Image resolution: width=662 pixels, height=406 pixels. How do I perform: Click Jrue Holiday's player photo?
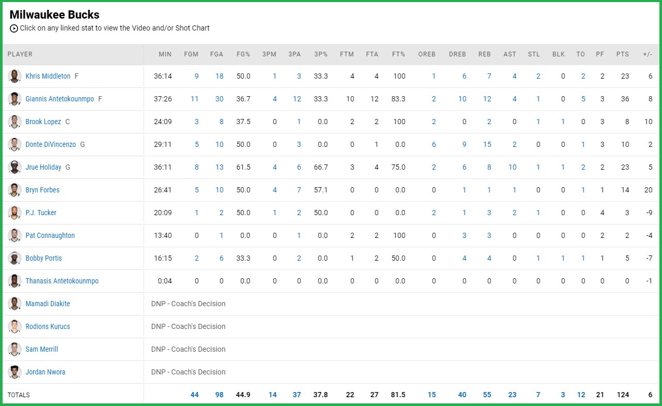(x=14, y=167)
